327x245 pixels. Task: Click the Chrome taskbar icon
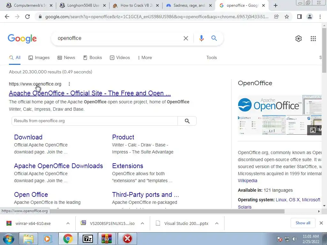(68, 239)
